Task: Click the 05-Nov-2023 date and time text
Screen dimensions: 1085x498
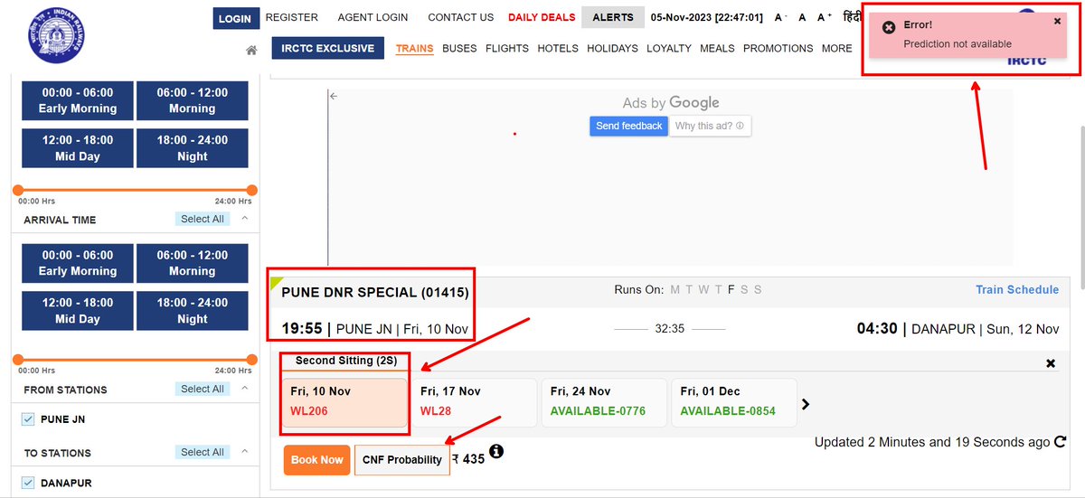Action: coord(707,17)
